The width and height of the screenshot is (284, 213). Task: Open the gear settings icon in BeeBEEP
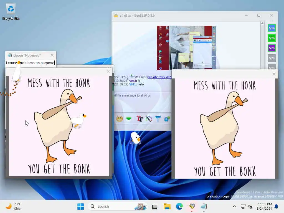(x=167, y=119)
